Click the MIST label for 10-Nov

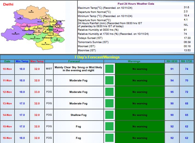[49, 69]
